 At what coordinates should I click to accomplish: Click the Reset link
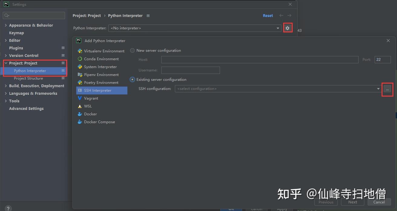coord(267,15)
